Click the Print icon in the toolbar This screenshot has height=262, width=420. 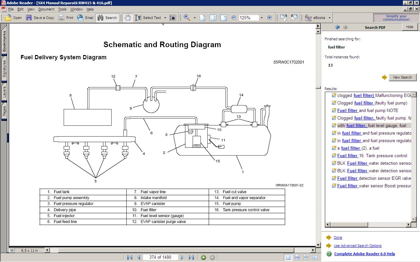[61, 18]
